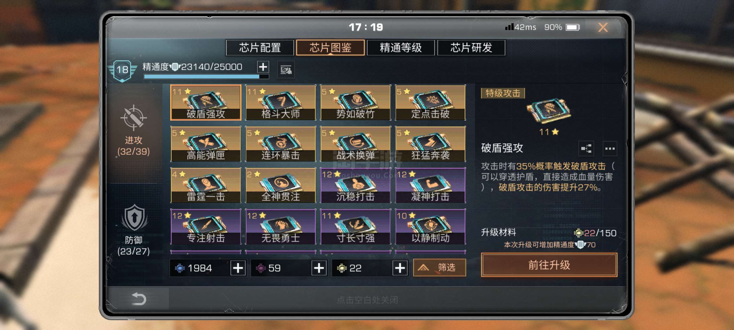Select the 沉稳打击 chip card

point(355,185)
